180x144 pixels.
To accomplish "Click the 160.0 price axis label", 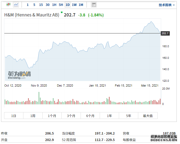I will point(165,58).
